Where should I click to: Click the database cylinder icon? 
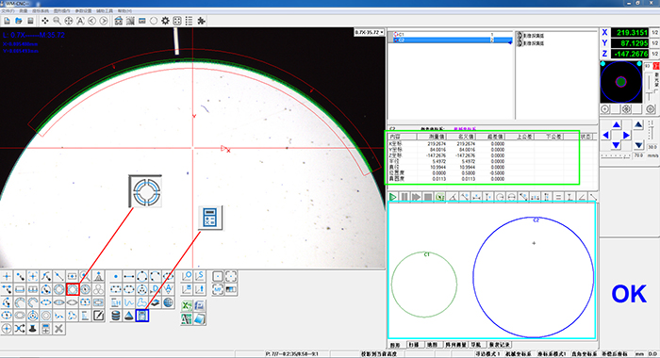[x=116, y=316]
